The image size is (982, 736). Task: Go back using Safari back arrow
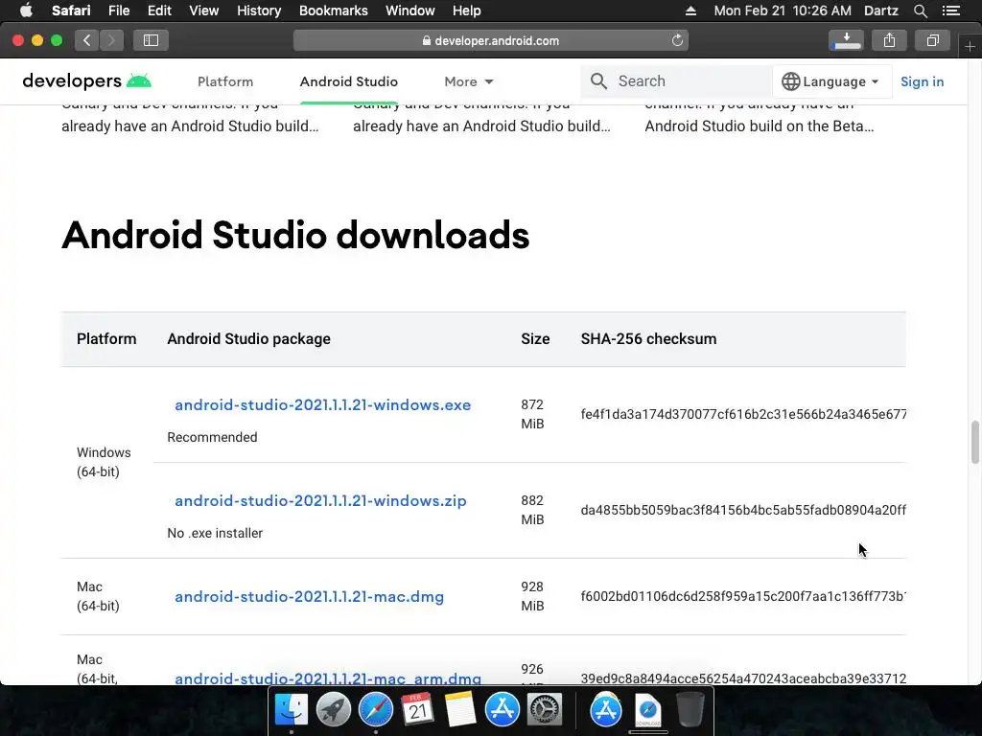tap(86, 40)
